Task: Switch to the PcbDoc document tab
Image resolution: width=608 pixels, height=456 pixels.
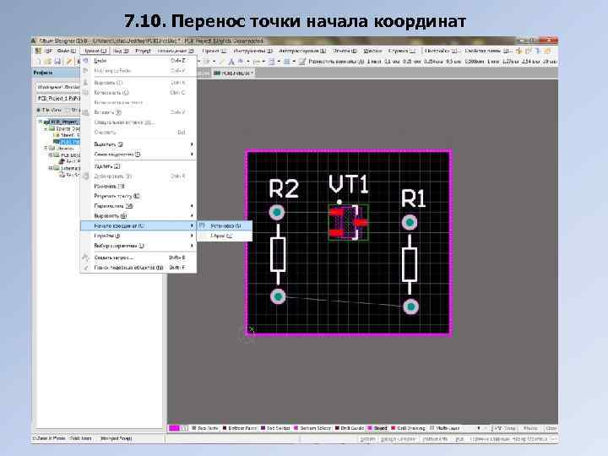Action: click(233, 73)
